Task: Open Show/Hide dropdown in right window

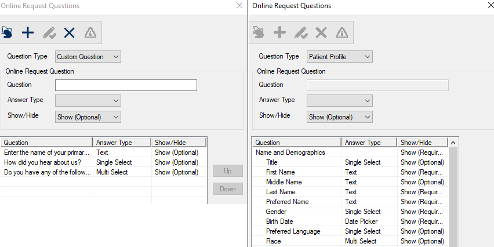Action: coord(340,117)
